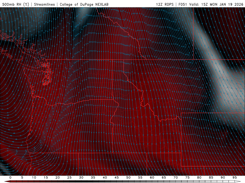The height and width of the screenshot is (183, 245).
Task: Click the colorbar label "5"
Action: click(22, 178)
